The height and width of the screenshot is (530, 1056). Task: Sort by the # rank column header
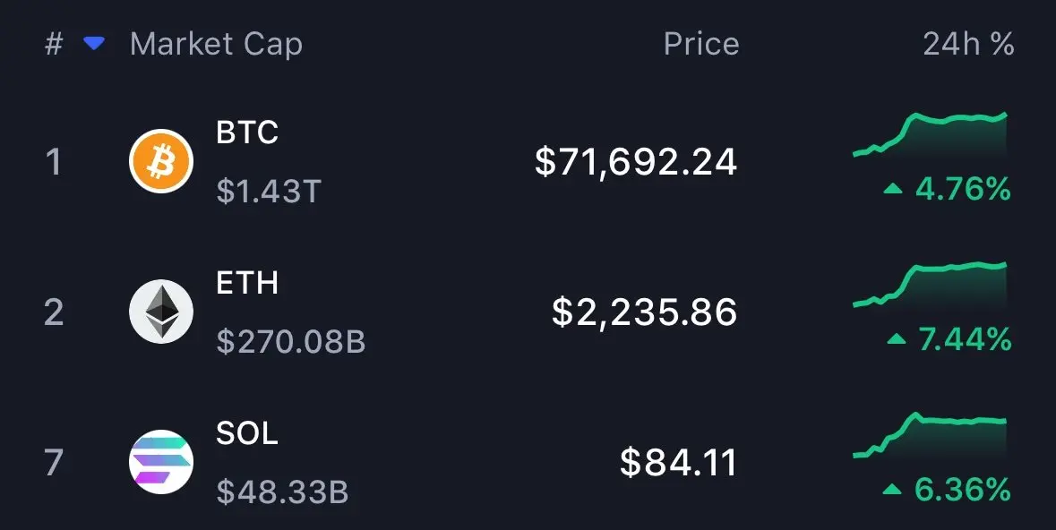[54, 44]
